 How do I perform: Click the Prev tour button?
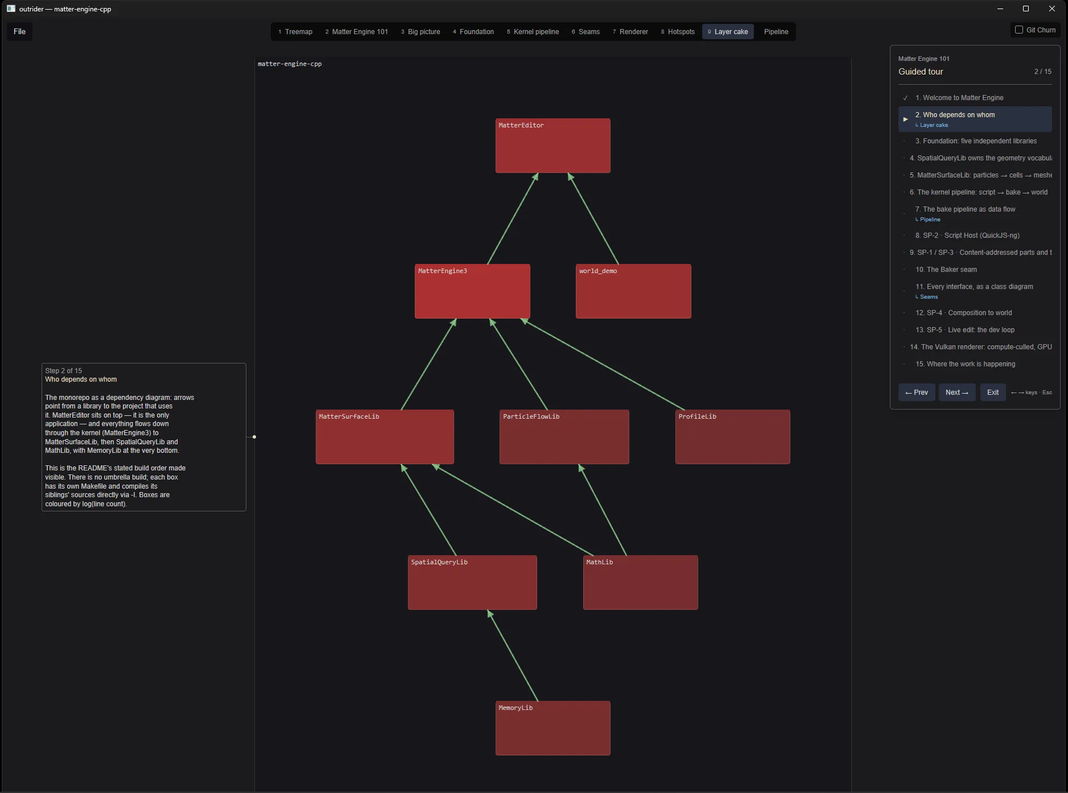[x=917, y=393]
